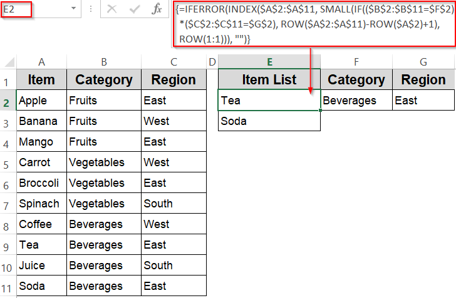Click the formula bar divider dots
The height and width of the screenshot is (298, 456).
[x=91, y=9]
